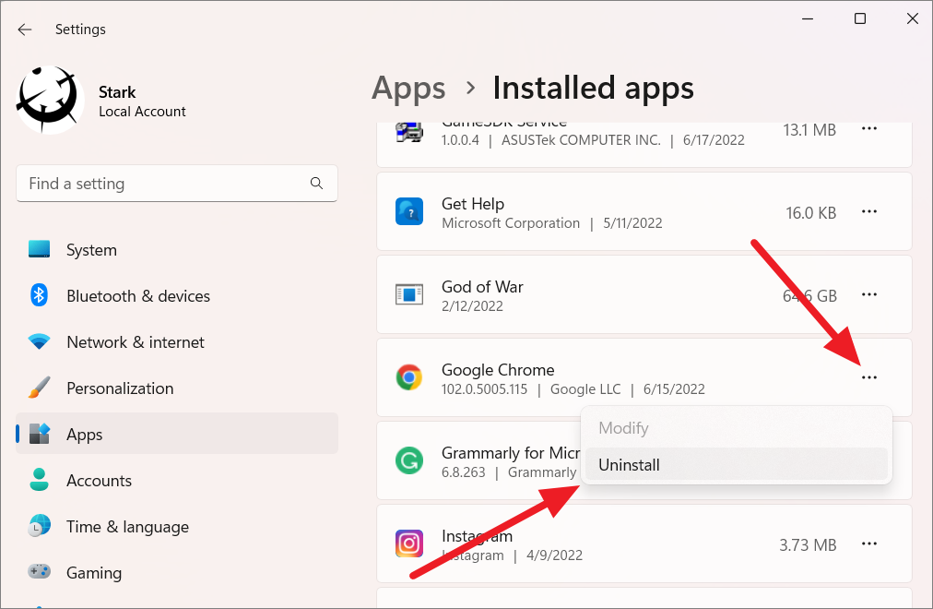The width and height of the screenshot is (933, 609).
Task: Click the 3.73 MB size value
Action: tap(808, 545)
